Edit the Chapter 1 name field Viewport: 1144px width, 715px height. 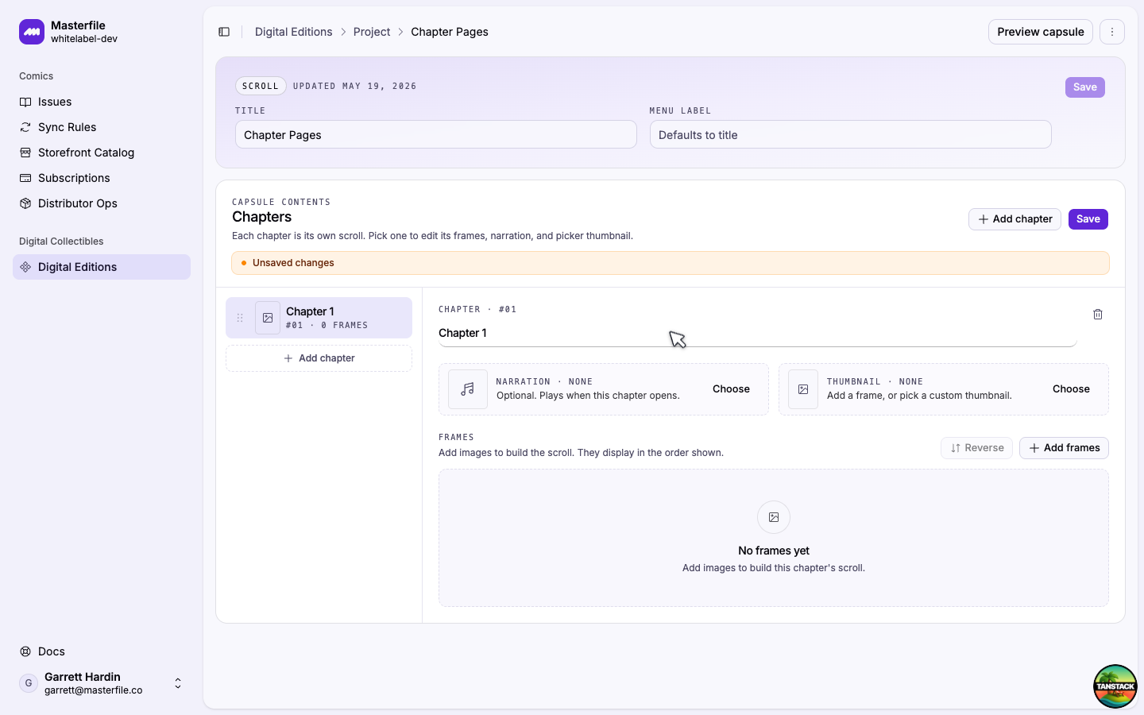coord(758,333)
